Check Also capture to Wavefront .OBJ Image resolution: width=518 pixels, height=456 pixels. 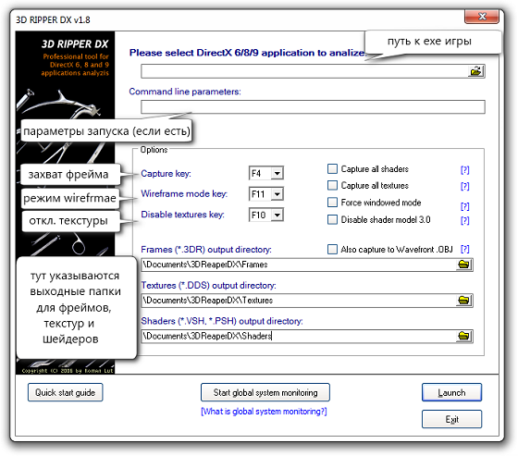click(x=332, y=249)
